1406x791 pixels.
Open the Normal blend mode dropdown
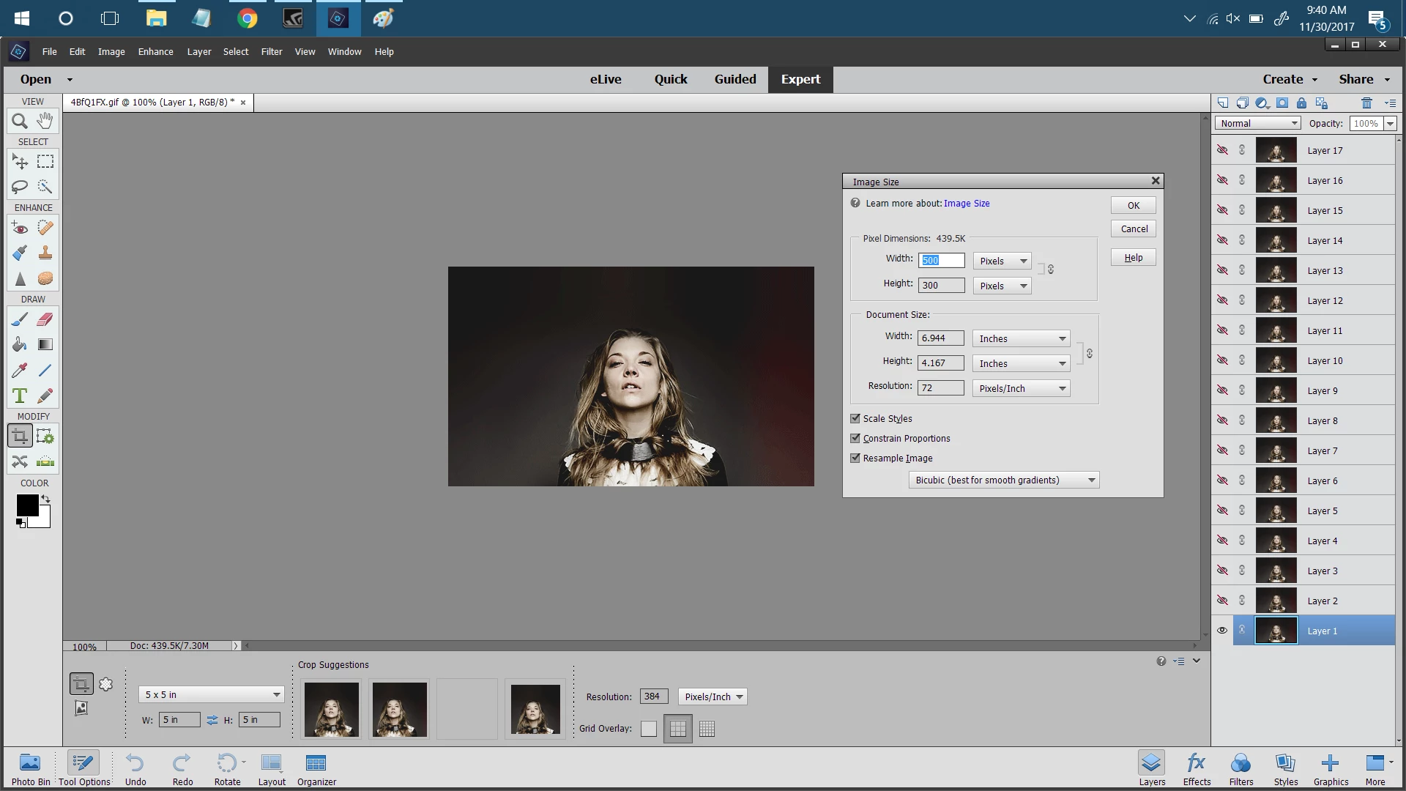(1258, 124)
